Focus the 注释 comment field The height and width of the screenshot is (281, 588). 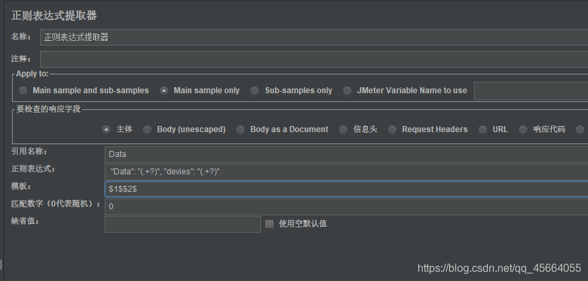314,59
